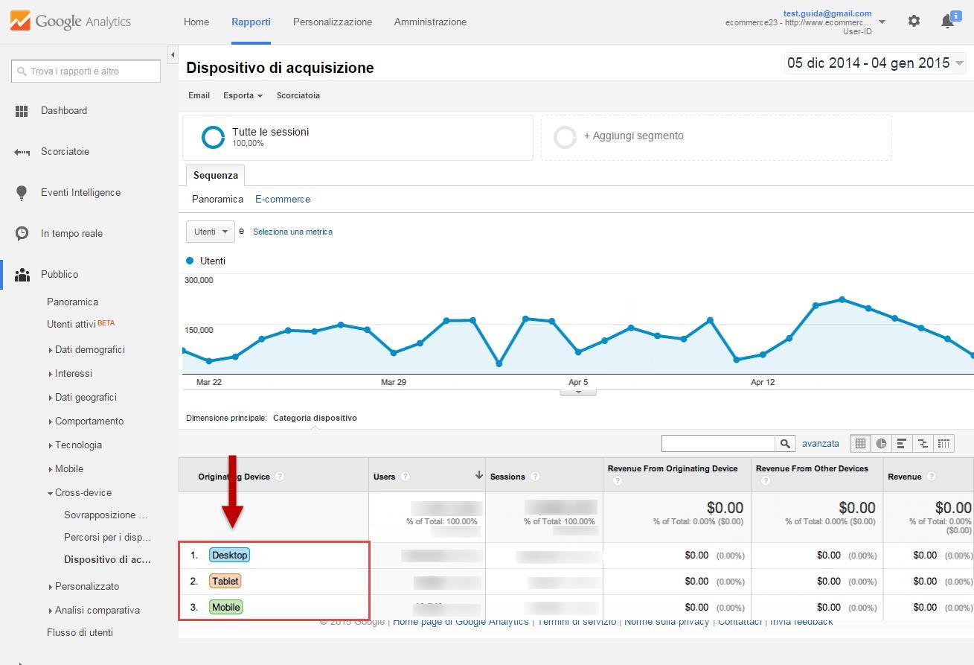974x665 pixels.
Task: Go to the Home tab
Action: click(196, 22)
